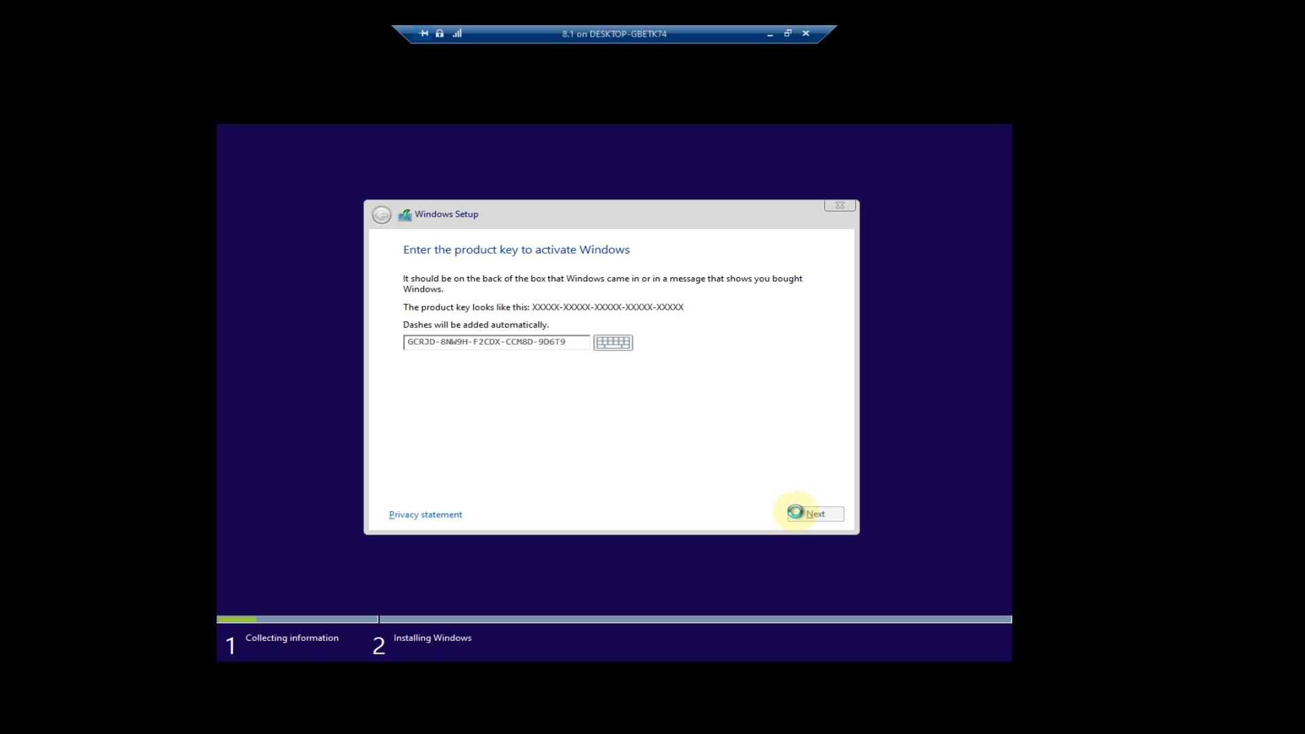Close the 8.1 on DESKTOP-GBETK74 session
The image size is (1305, 734).
[x=806, y=33]
